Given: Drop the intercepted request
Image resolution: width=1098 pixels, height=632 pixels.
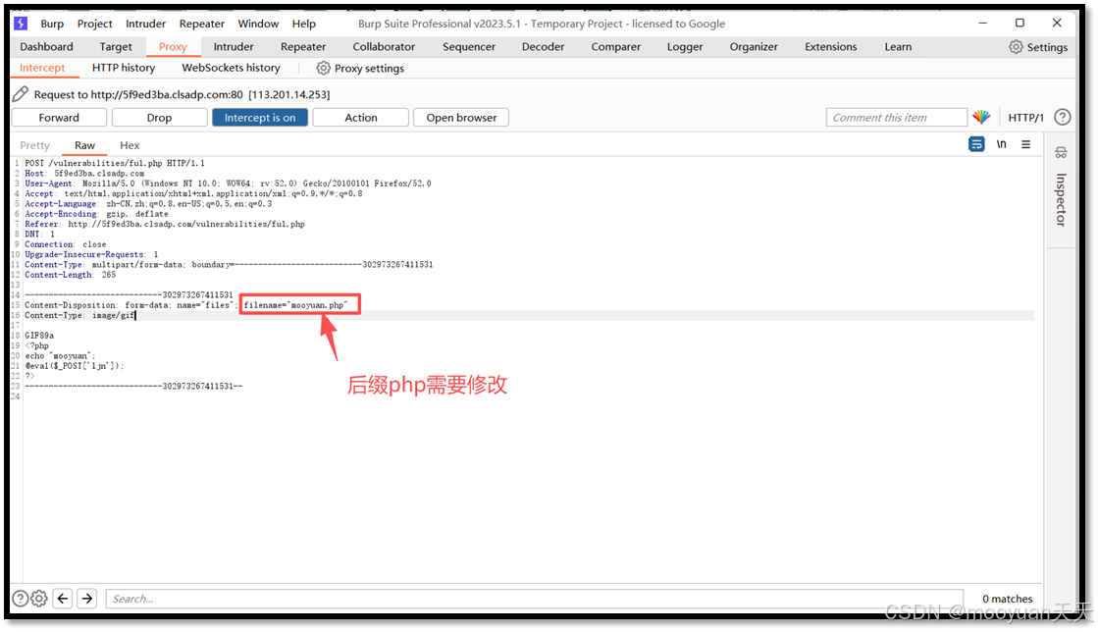Looking at the screenshot, I should (159, 118).
